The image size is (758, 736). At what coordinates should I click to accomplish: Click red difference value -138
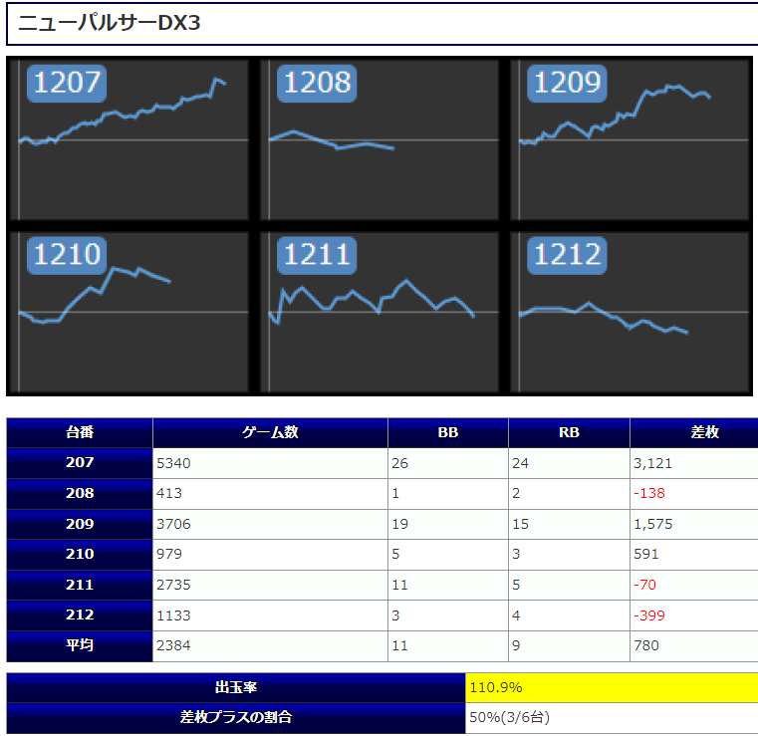click(x=694, y=493)
